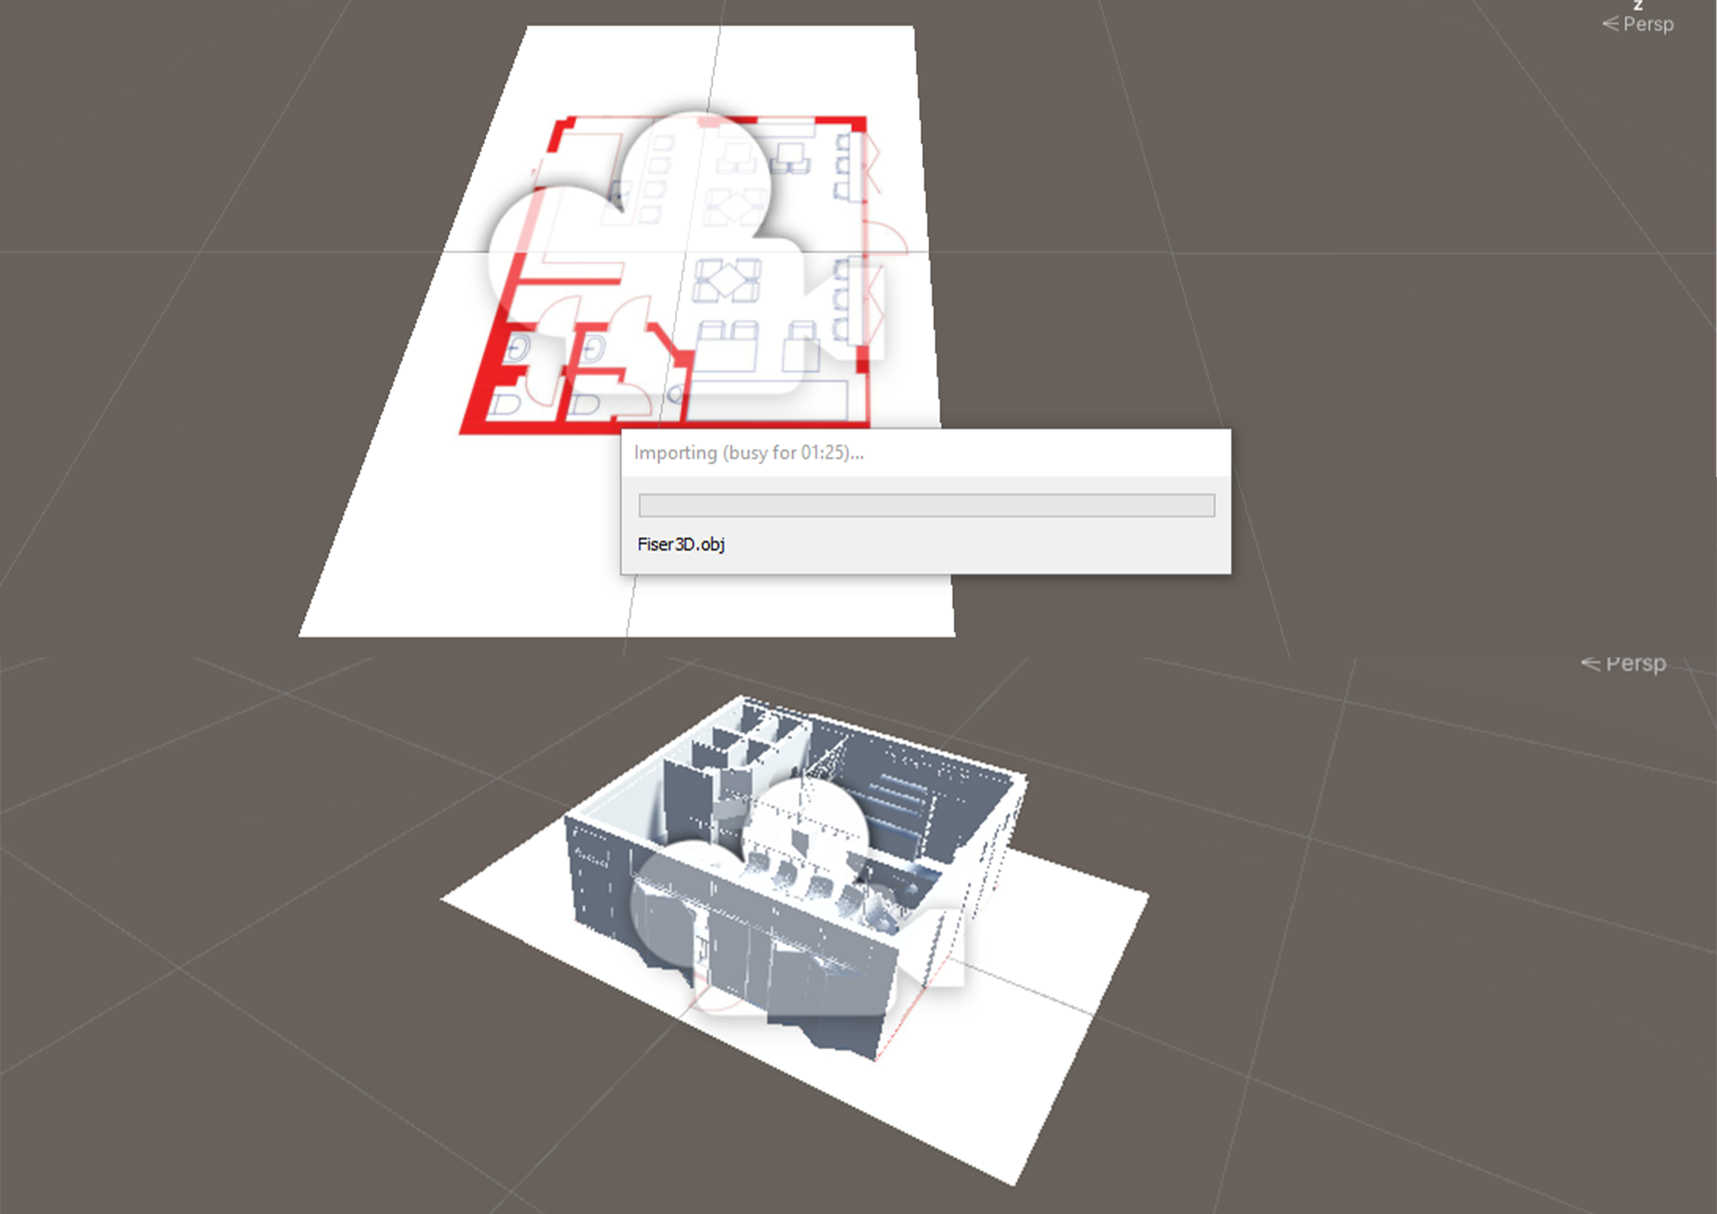This screenshot has width=1717, height=1214.
Task: Click the 'Importing (busy for 01:25)...' dialog title
Action: pos(748,453)
